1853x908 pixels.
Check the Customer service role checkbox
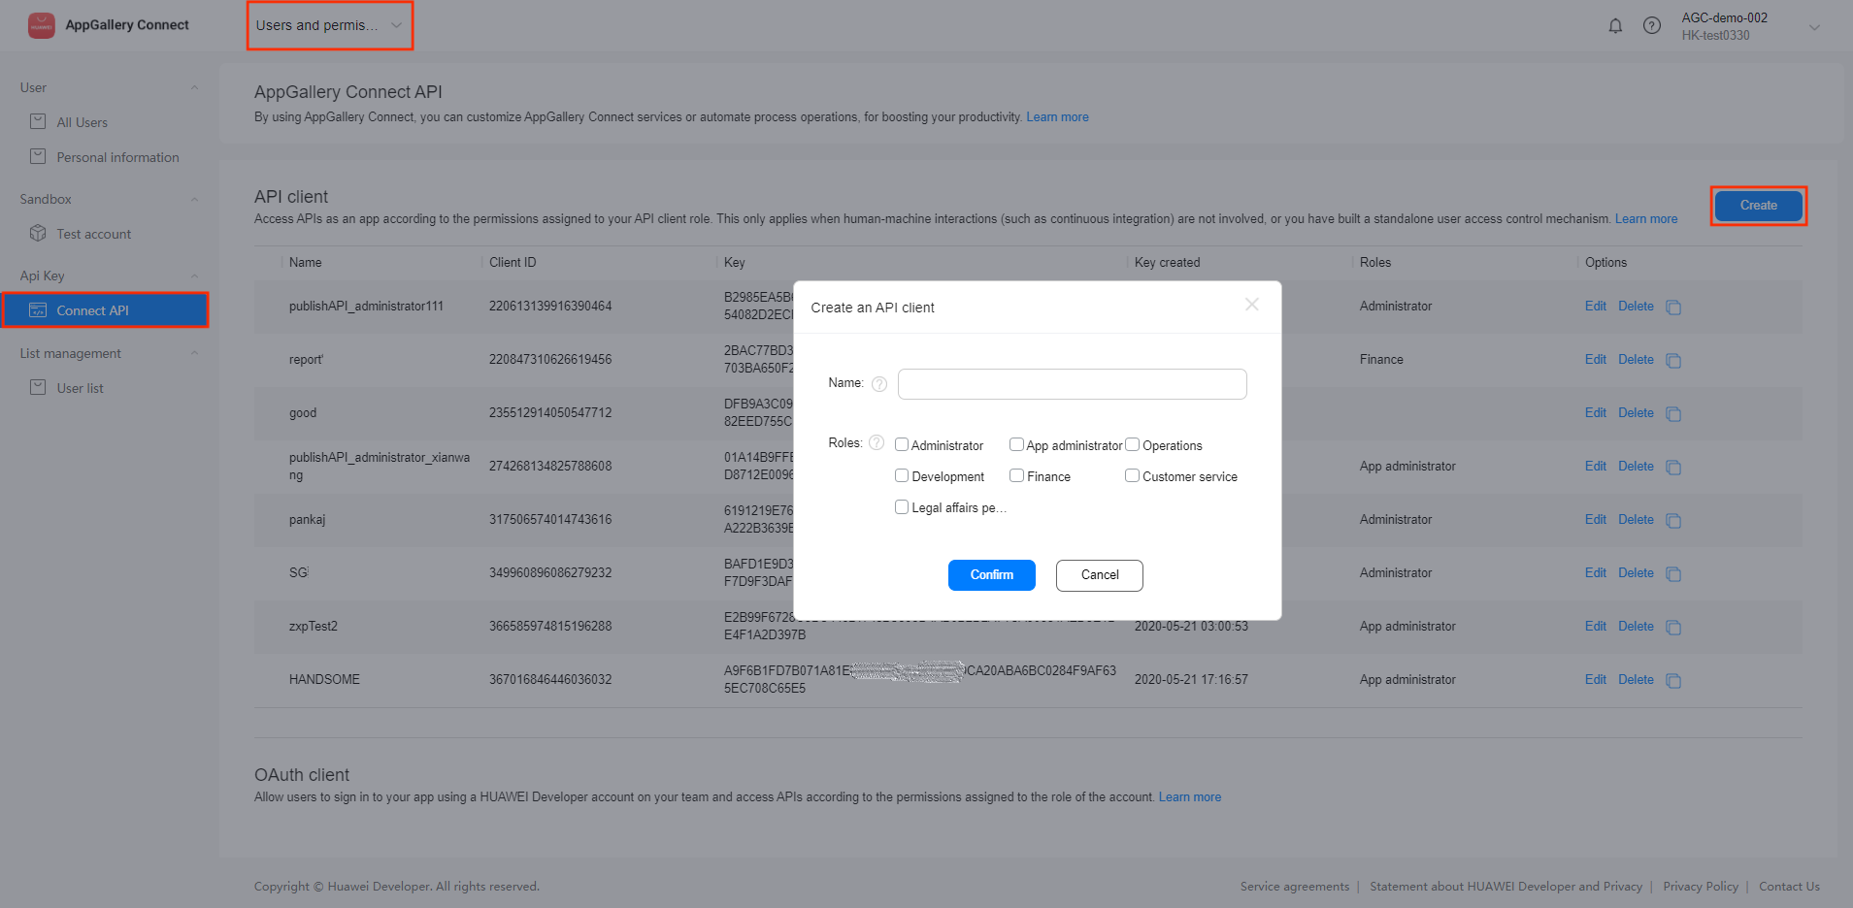point(1132,475)
